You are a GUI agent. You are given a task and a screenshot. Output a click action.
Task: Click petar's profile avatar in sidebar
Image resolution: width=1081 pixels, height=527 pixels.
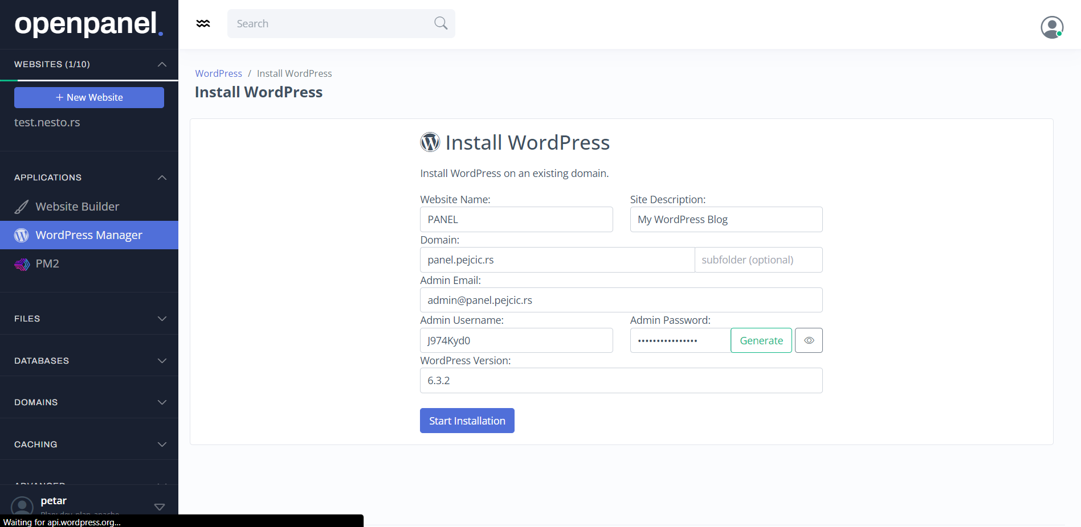tap(22, 505)
